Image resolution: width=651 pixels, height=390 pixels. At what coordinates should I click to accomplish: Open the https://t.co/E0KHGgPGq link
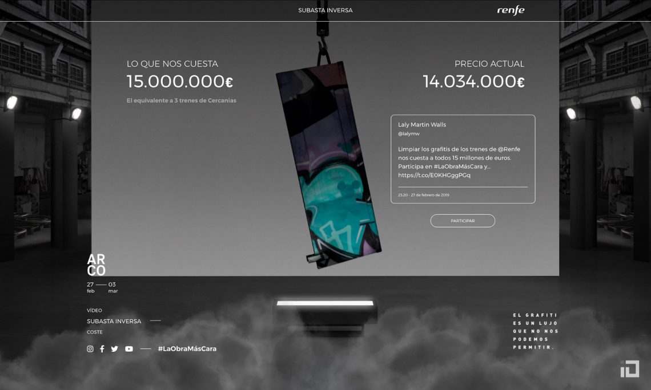pos(434,175)
